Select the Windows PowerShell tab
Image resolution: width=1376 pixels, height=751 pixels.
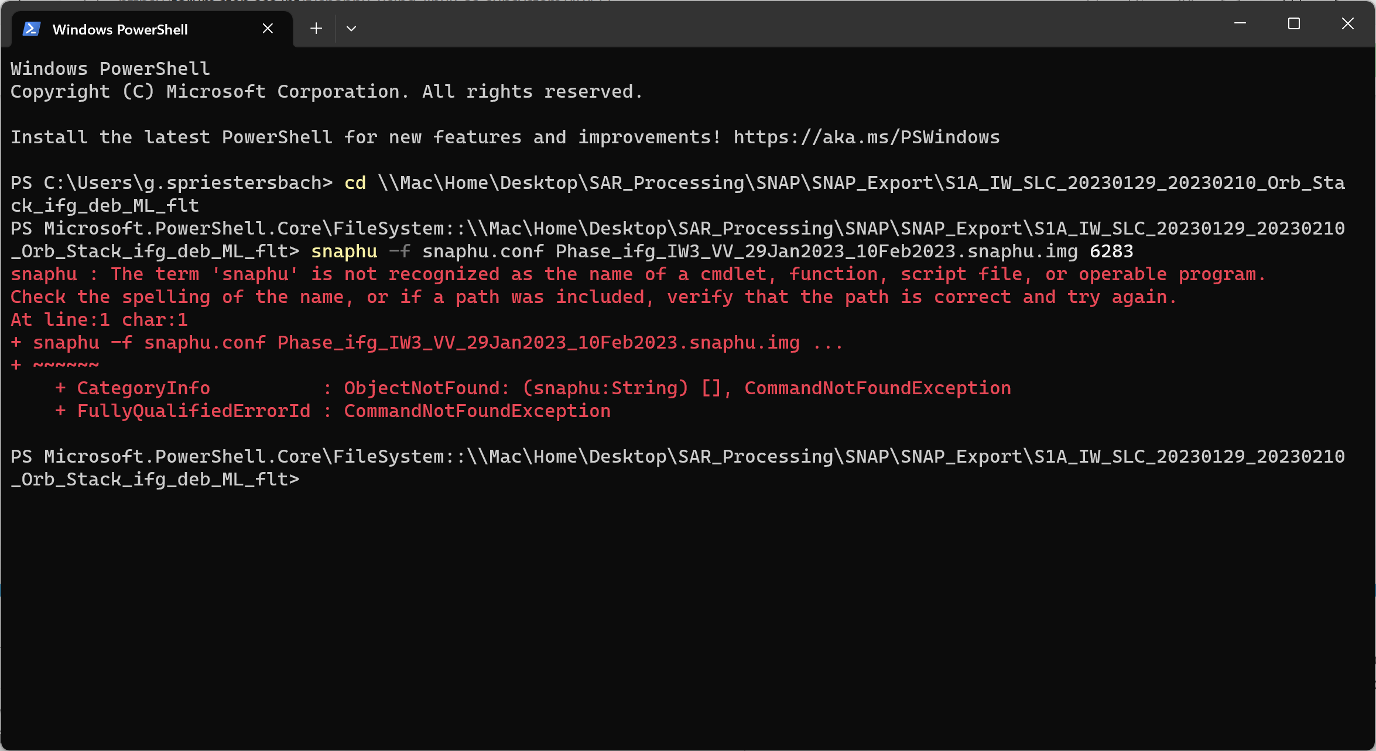tap(151, 29)
